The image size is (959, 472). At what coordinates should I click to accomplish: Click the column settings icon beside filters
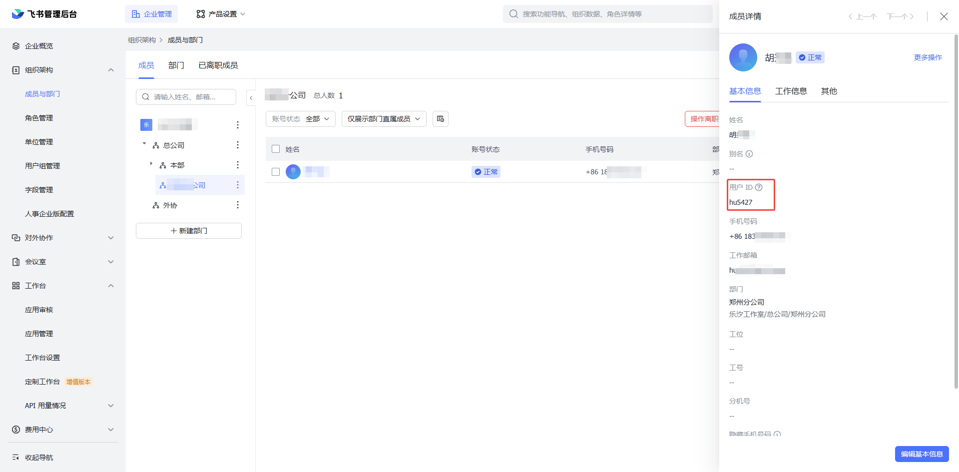[440, 119]
